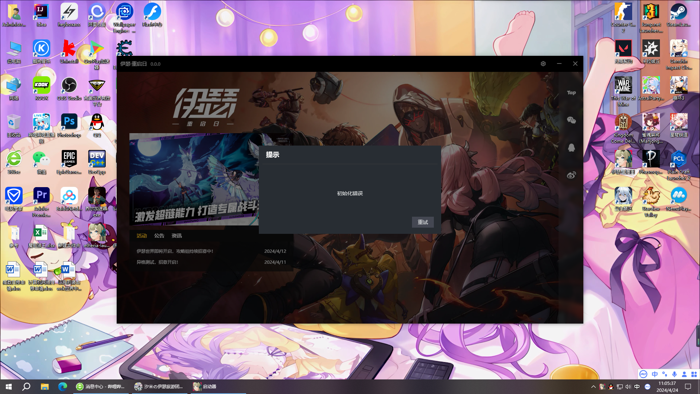Close the 伊瑟 launcher window
700x394 pixels.
coord(575,63)
